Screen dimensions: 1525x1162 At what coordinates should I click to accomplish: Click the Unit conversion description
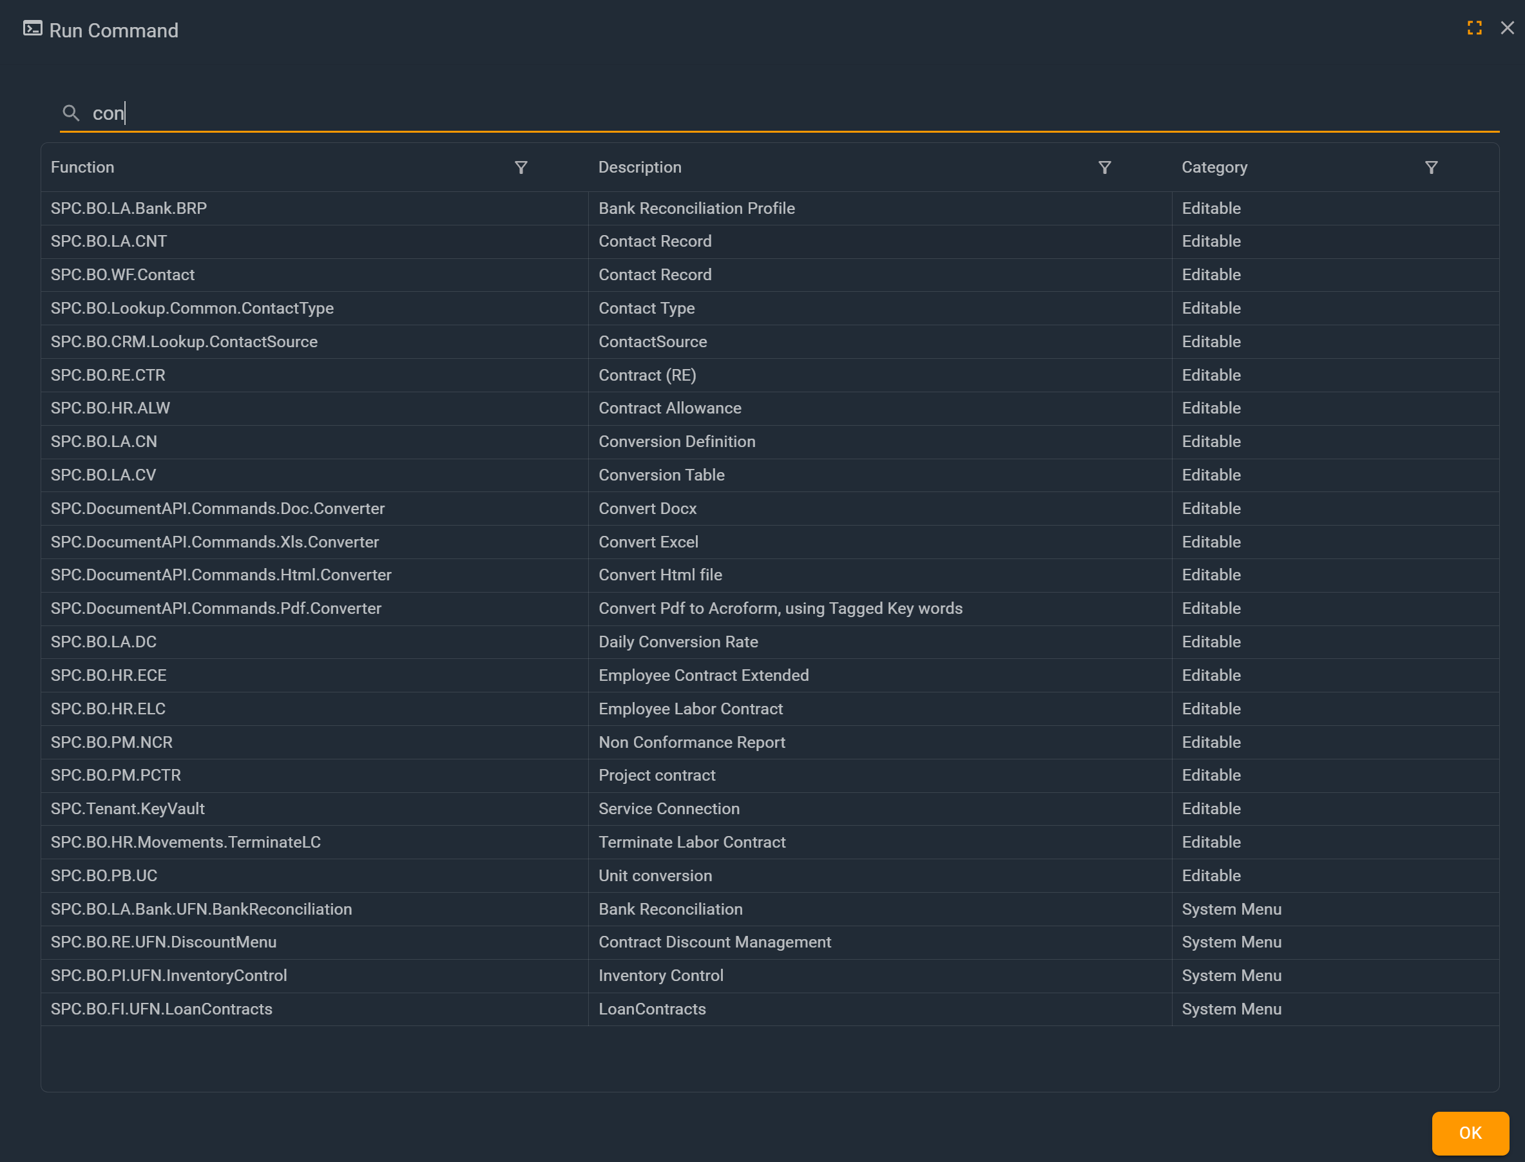coord(655,875)
